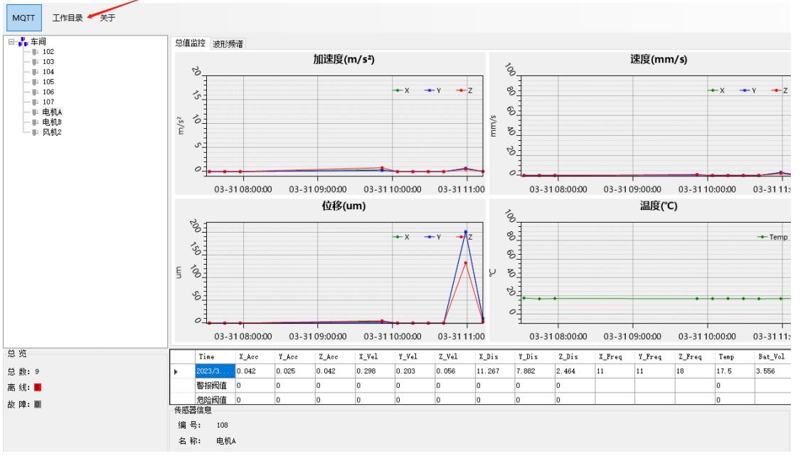The image size is (803, 456).
Task: Click the red 离线 offline count indicator
Action: tap(37, 387)
